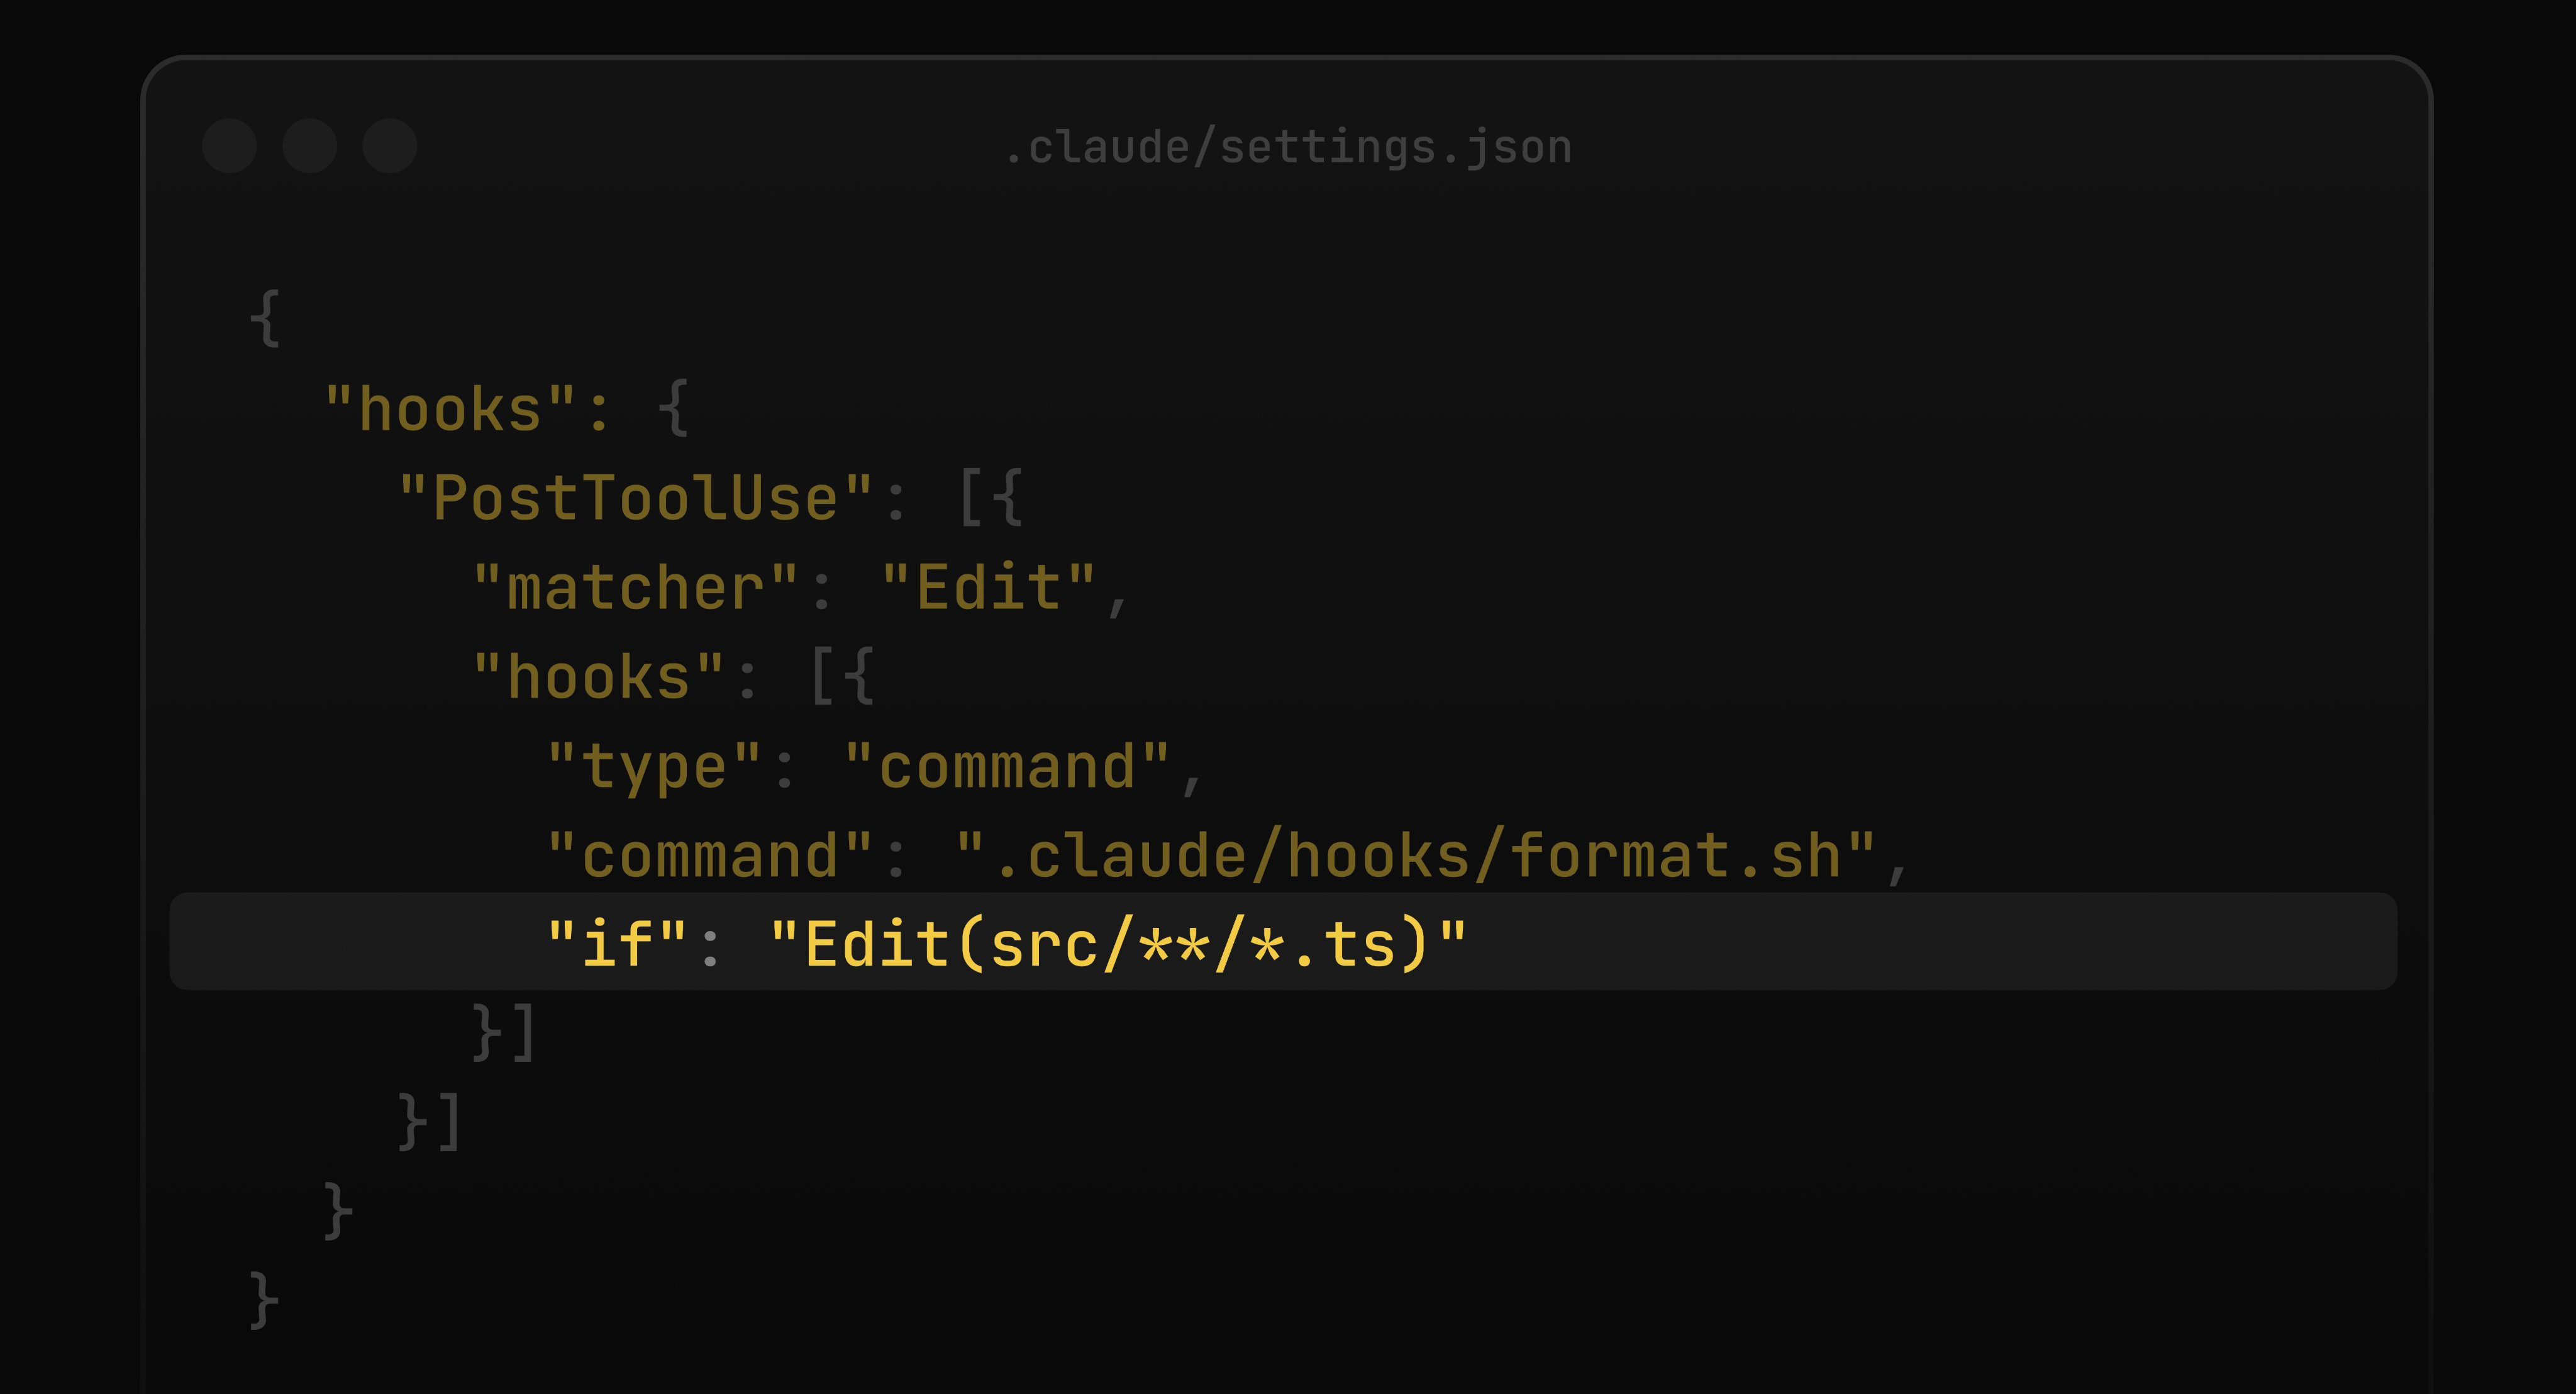2576x1394 pixels.
Task: Click the leftmost window dot button
Action: [x=229, y=146]
